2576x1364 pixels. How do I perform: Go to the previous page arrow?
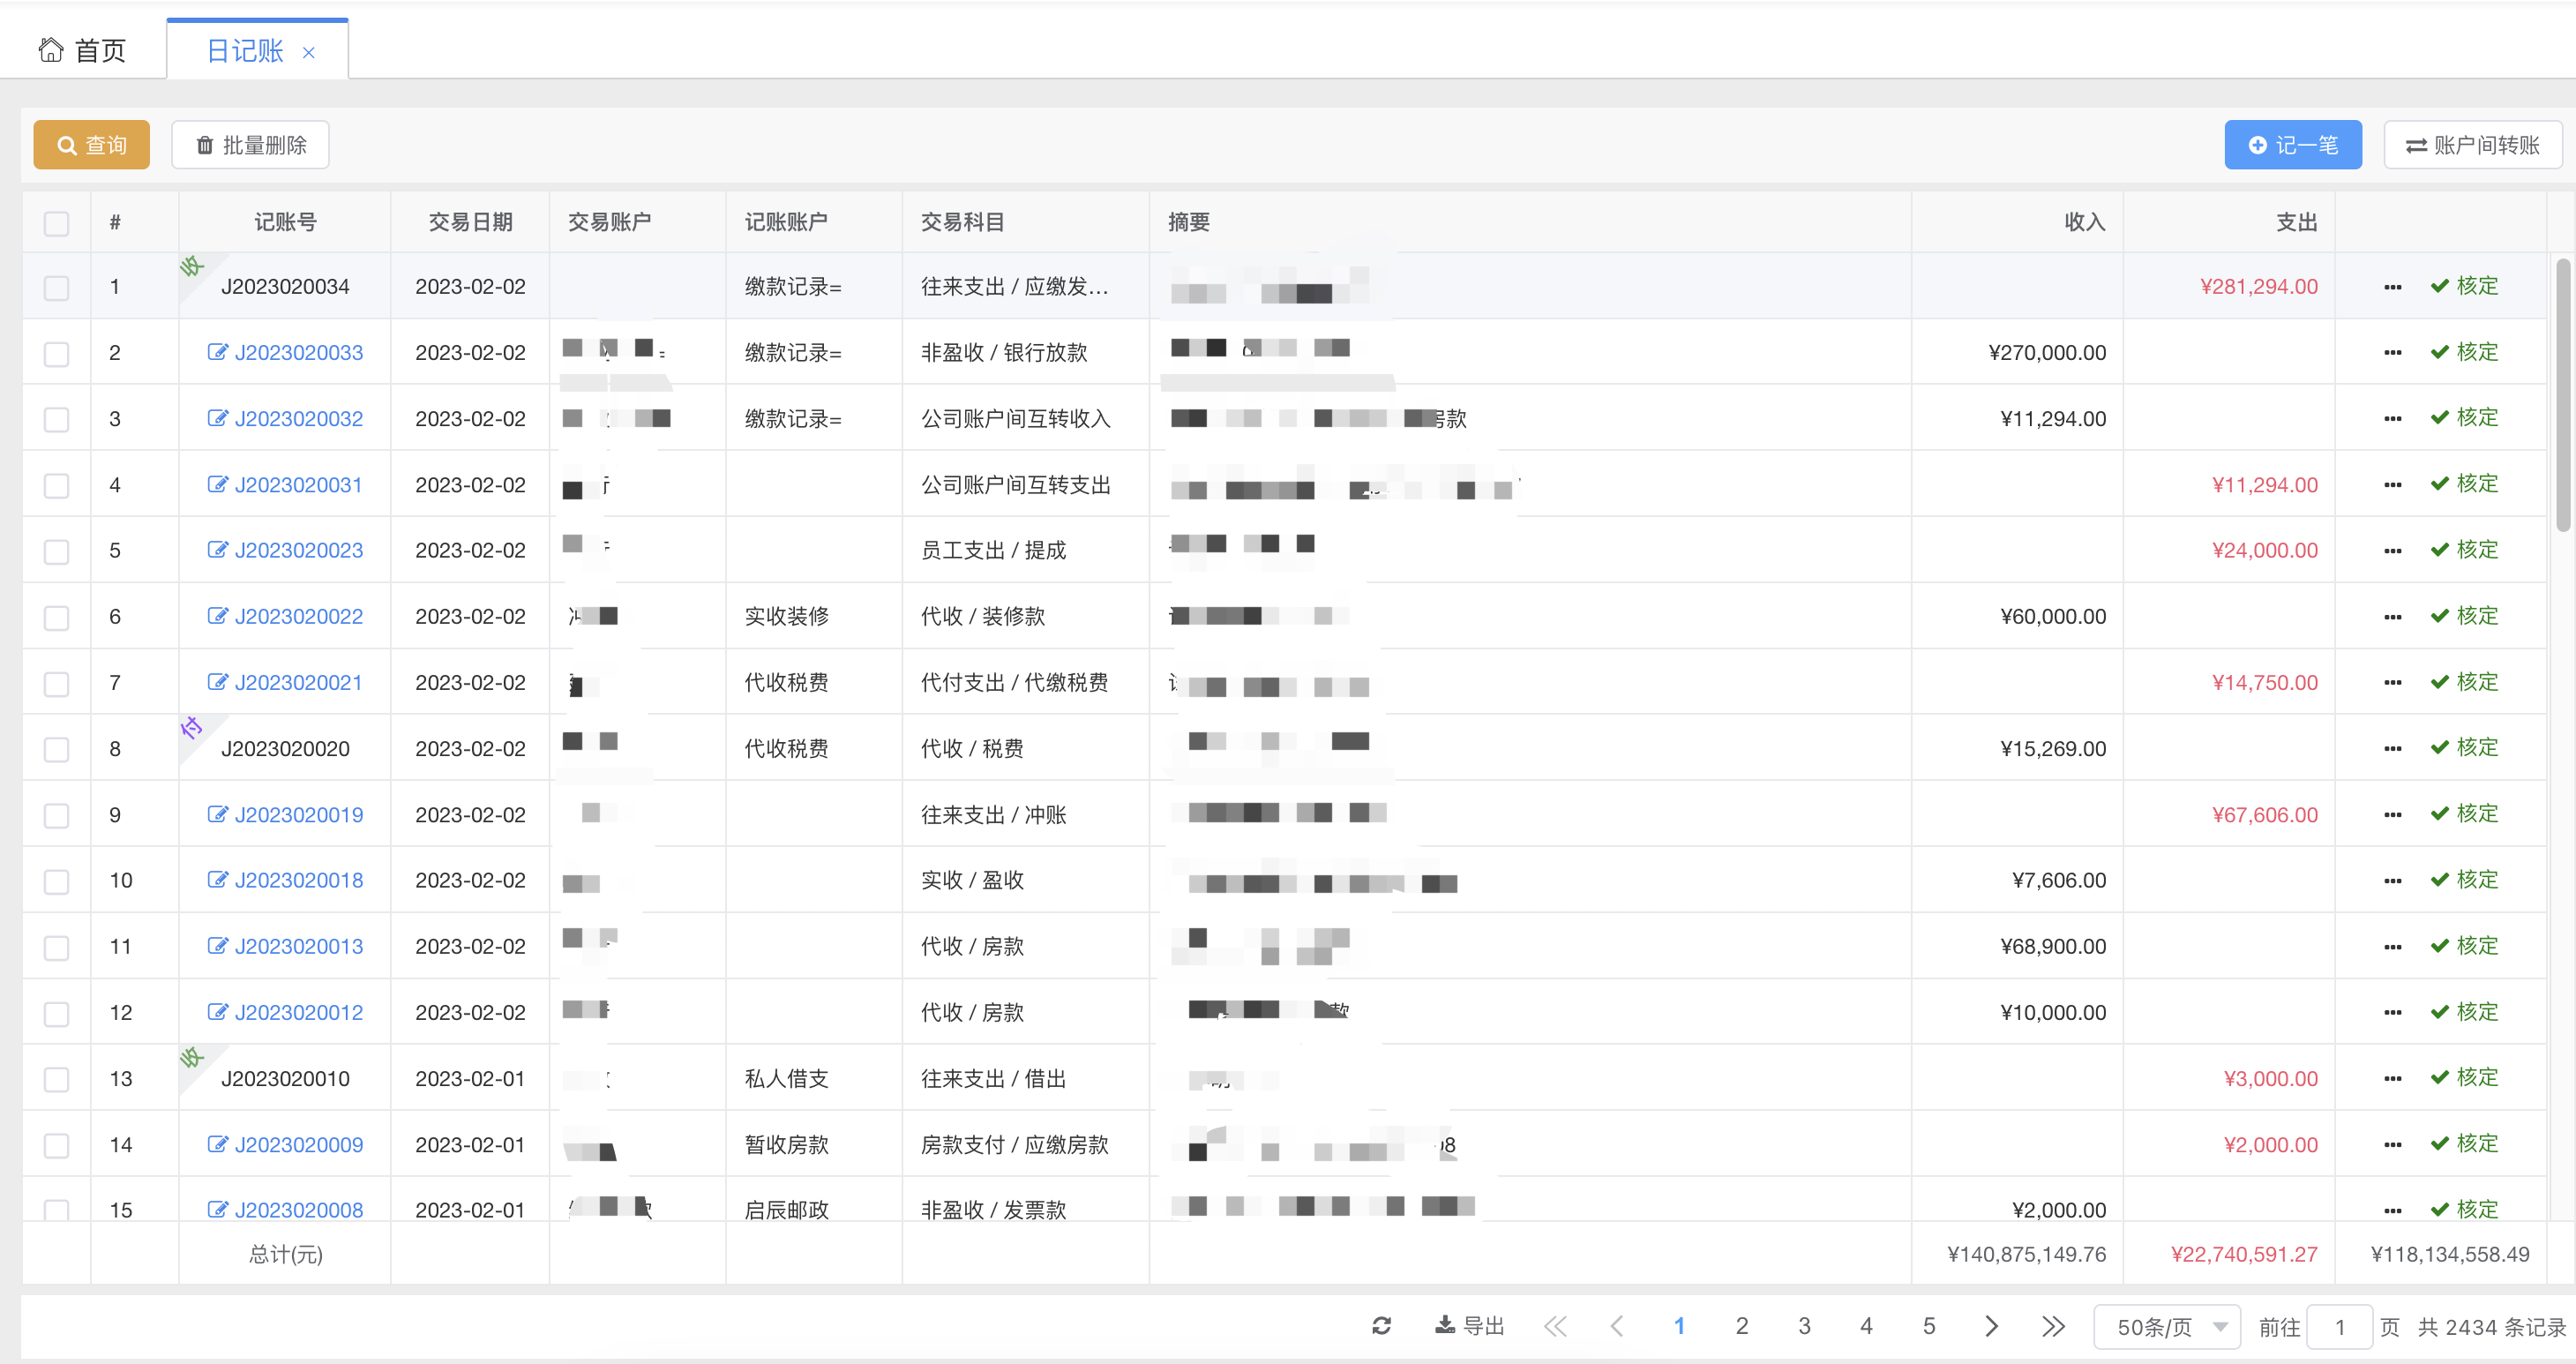[1616, 1326]
